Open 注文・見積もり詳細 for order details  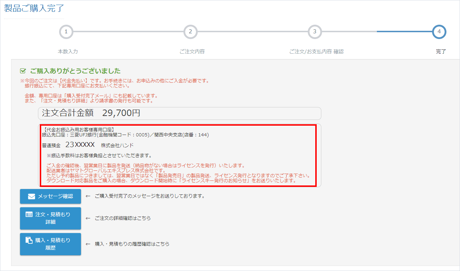point(50,218)
